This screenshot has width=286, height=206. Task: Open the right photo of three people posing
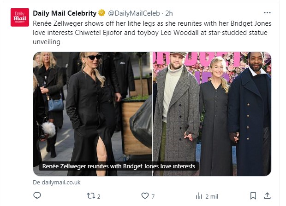point(212,106)
